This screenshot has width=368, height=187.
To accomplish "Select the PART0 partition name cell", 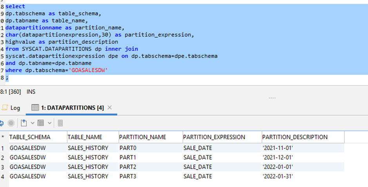I will pyautogui.click(x=128, y=148).
